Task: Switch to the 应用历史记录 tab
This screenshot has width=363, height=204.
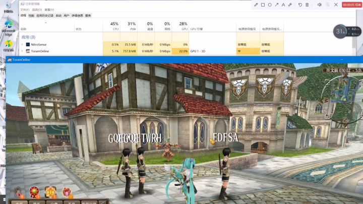Action: pyautogui.click(x=45, y=16)
